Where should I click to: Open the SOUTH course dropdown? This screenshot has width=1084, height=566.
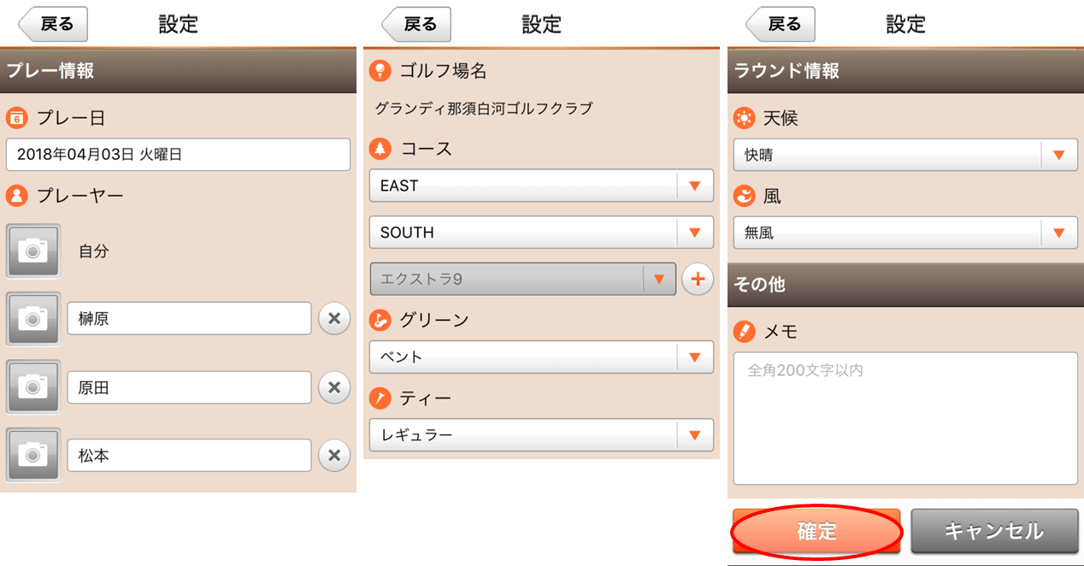pyautogui.click(x=541, y=233)
